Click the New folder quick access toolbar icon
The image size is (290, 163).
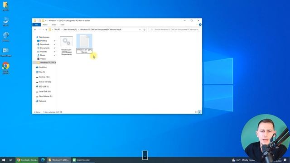(x=43, y=21)
